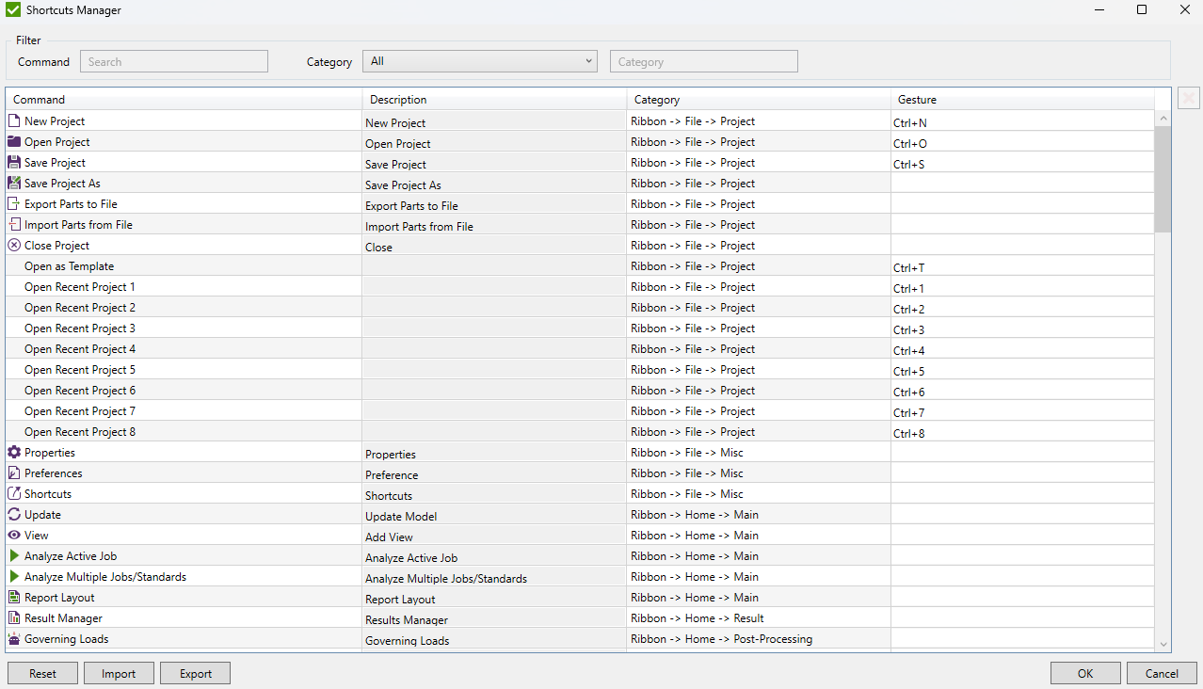1203x689 pixels.
Task: Click the Governing Loads icon
Action: [14, 638]
